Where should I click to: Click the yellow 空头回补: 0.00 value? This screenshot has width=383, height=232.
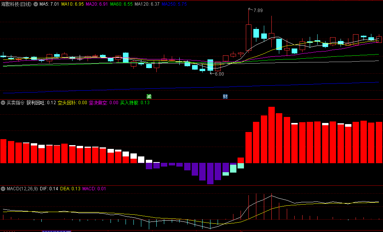(72, 103)
